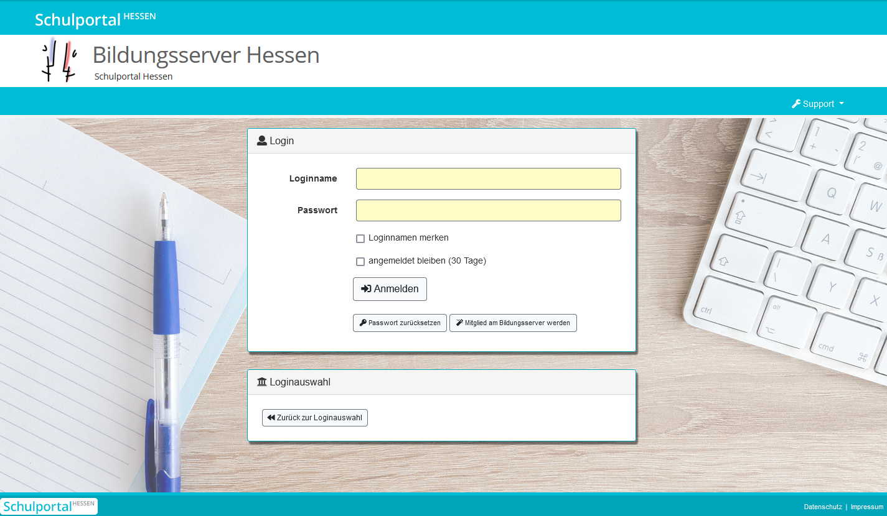Open the Datenschutz footer link
Image resolution: width=887 pixels, height=516 pixels.
point(823,507)
